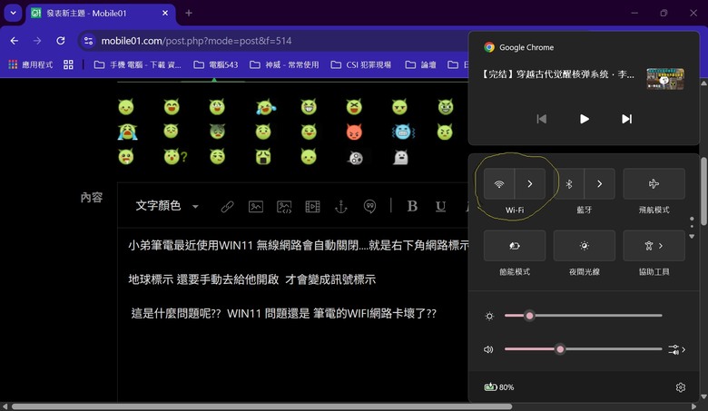This screenshot has height=411, width=708.
Task: Go back to the previous page
Action: click(15, 41)
